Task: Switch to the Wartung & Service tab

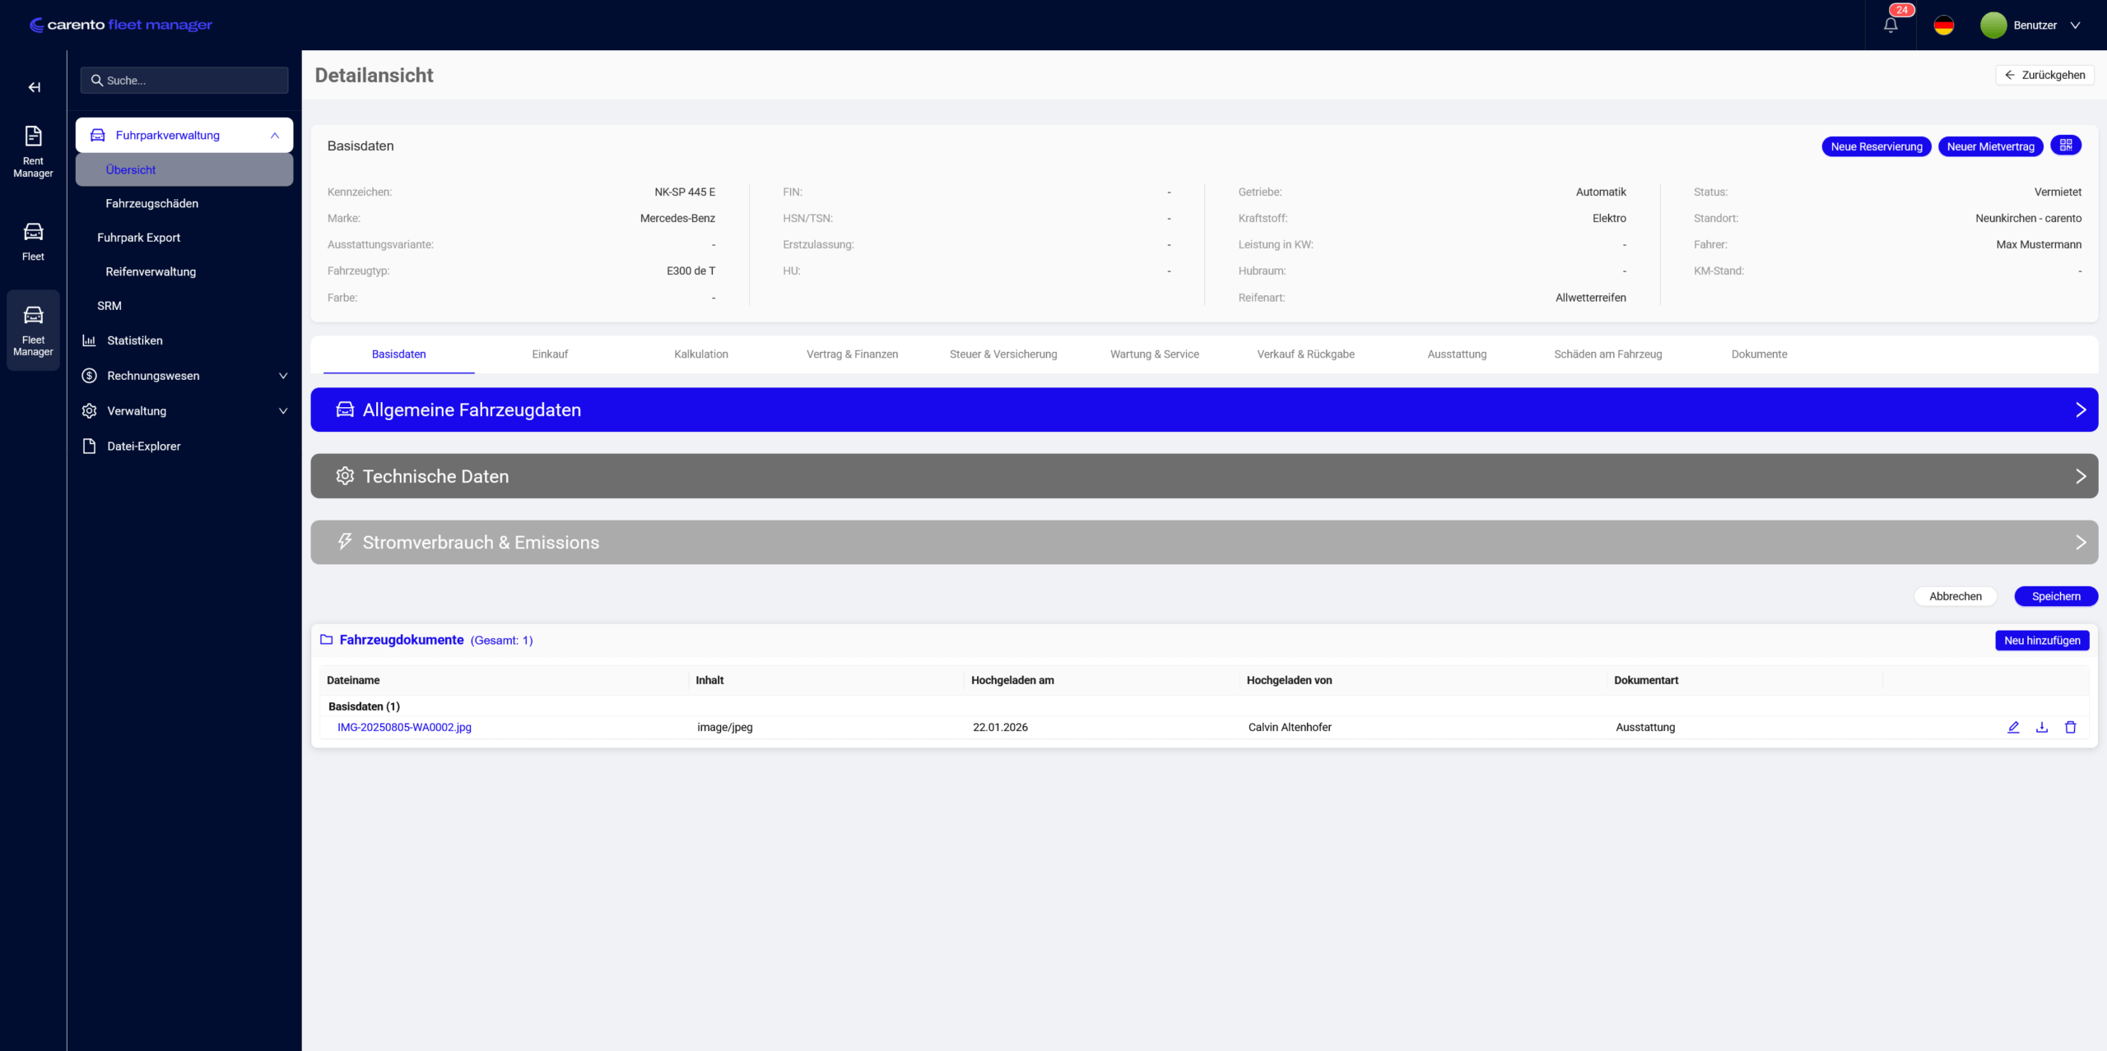Action: click(x=1154, y=354)
